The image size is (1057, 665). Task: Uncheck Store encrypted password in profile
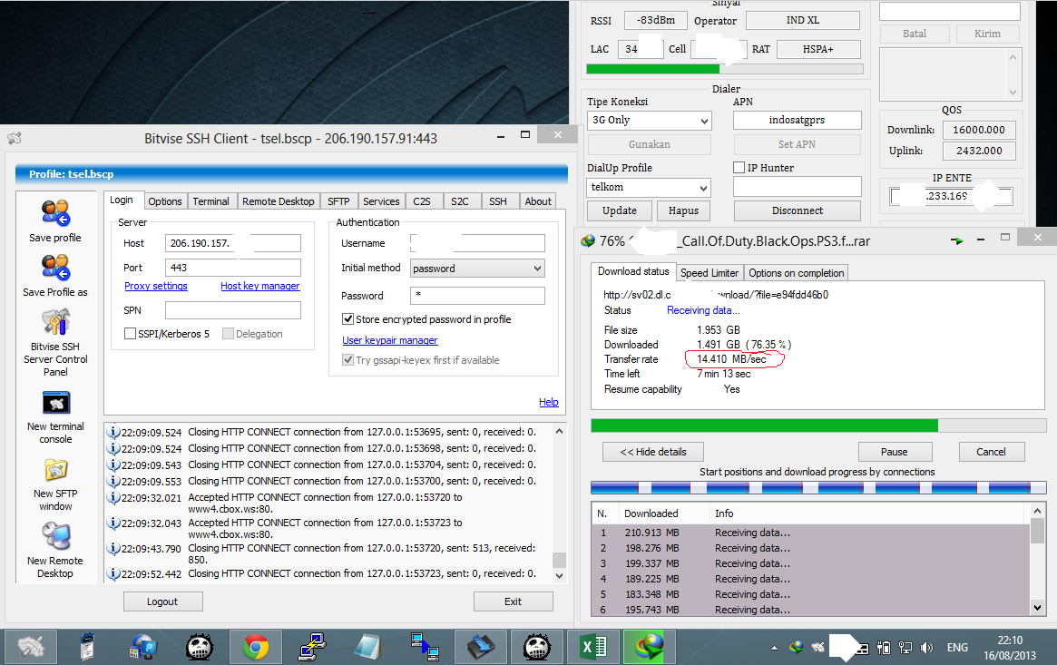347,318
